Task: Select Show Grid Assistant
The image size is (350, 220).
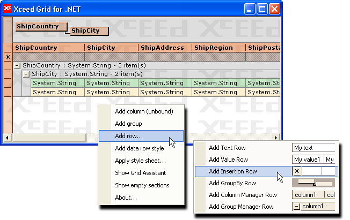Action: 141,173
